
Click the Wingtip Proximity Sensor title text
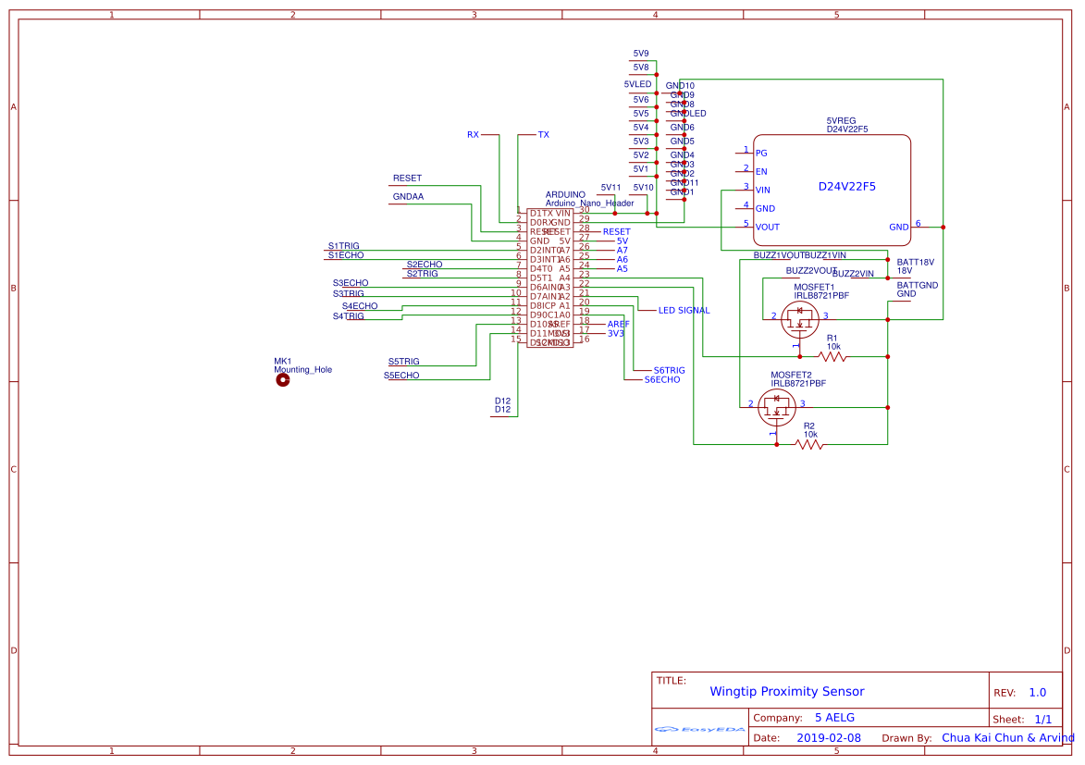[787, 691]
